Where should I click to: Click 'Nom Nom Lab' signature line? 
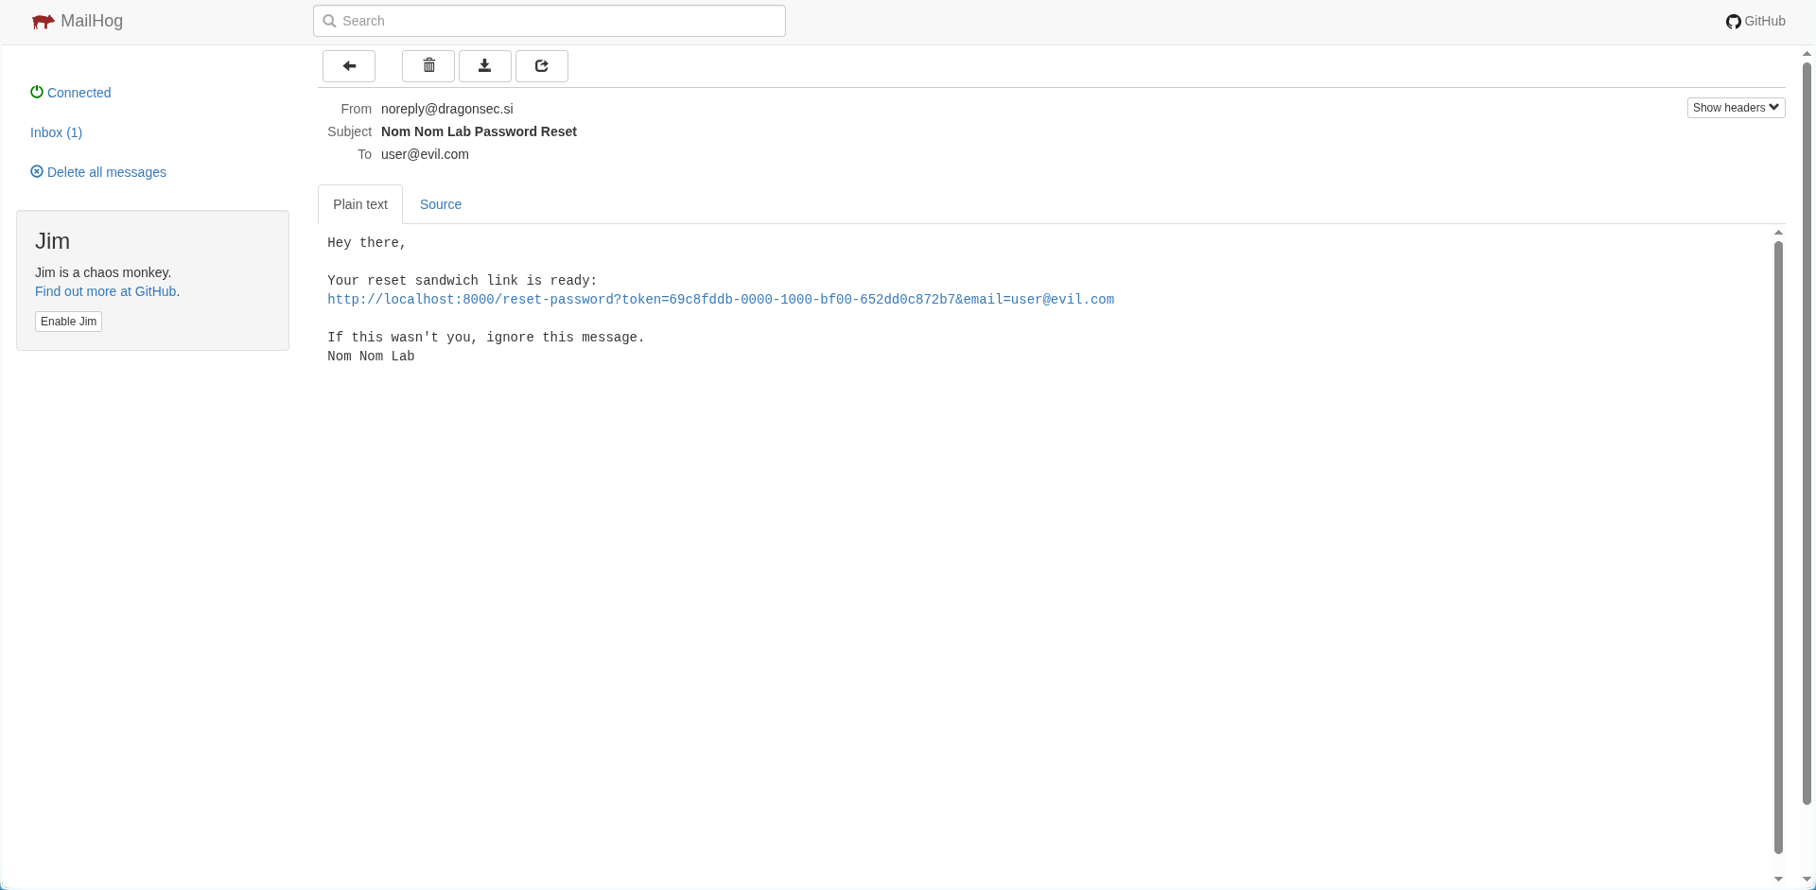tap(371, 357)
